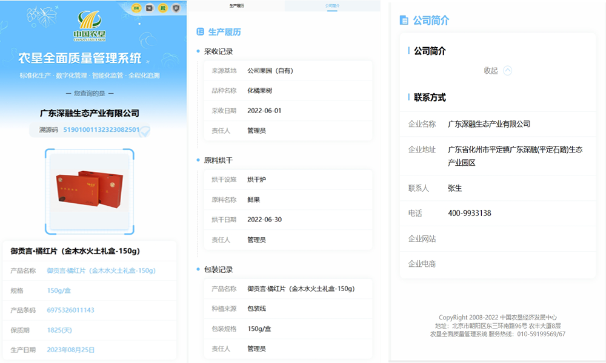Click the specification value 150g/盒 under product title

coord(59,290)
